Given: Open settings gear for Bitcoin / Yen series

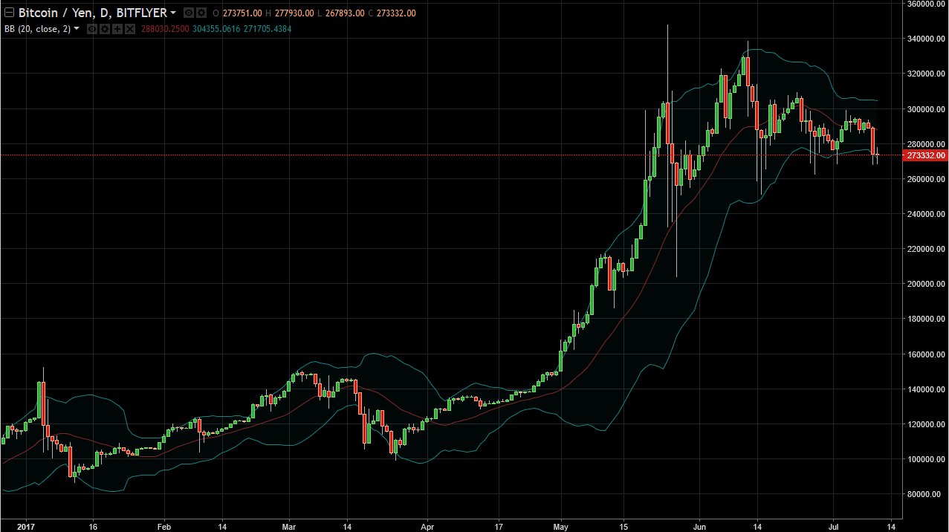Looking at the screenshot, I should pos(201,13).
